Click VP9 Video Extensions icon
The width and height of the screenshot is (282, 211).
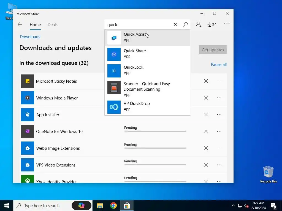click(28, 165)
